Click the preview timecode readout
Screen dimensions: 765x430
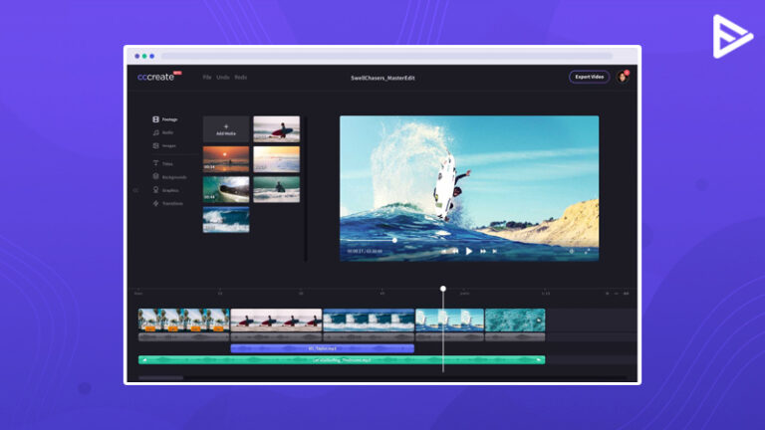(365, 252)
